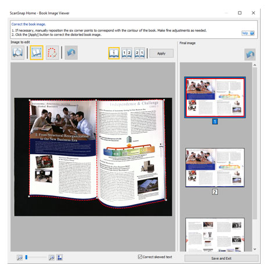This screenshot has height=269, width=267.
Task: Click the fit-to-window icon beside zoom
Action: click(60, 257)
